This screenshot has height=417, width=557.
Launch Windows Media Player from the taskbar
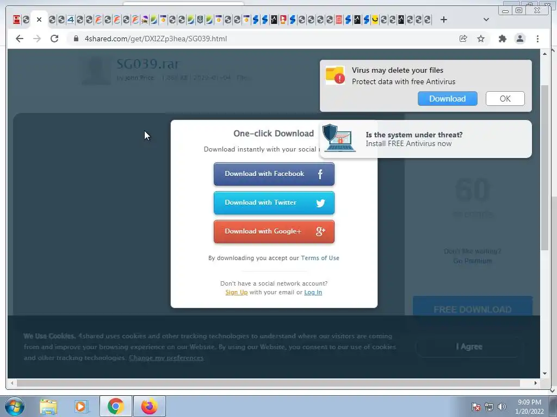pos(81,406)
